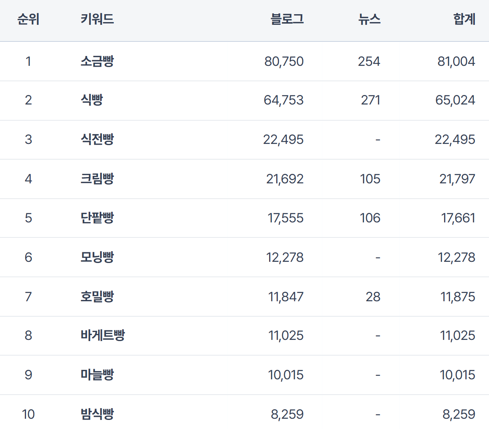This screenshot has height=429, width=489.
Task: Click the 순위 column header
Action: click(x=28, y=19)
